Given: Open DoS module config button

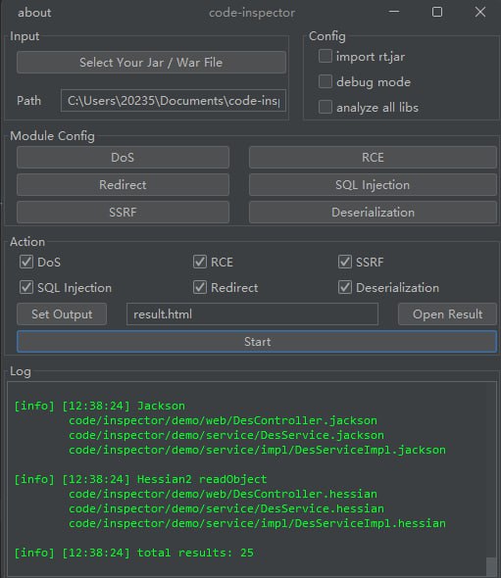Looking at the screenshot, I should pos(123,158).
